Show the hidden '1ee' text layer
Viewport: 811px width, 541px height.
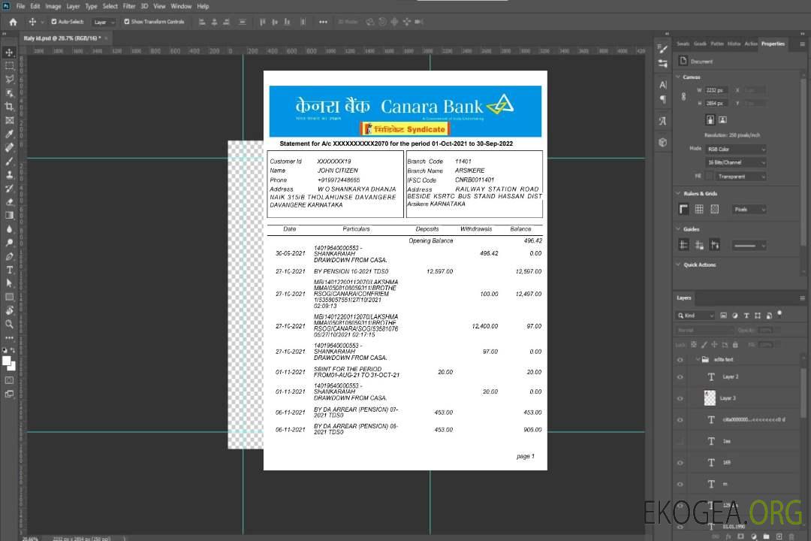pos(680,442)
